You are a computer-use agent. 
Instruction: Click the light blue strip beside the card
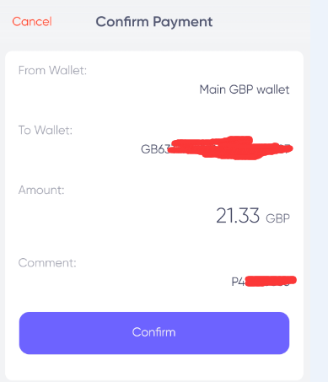tap(320, 191)
